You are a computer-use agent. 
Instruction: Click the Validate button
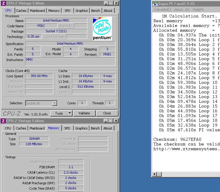(84, 113)
